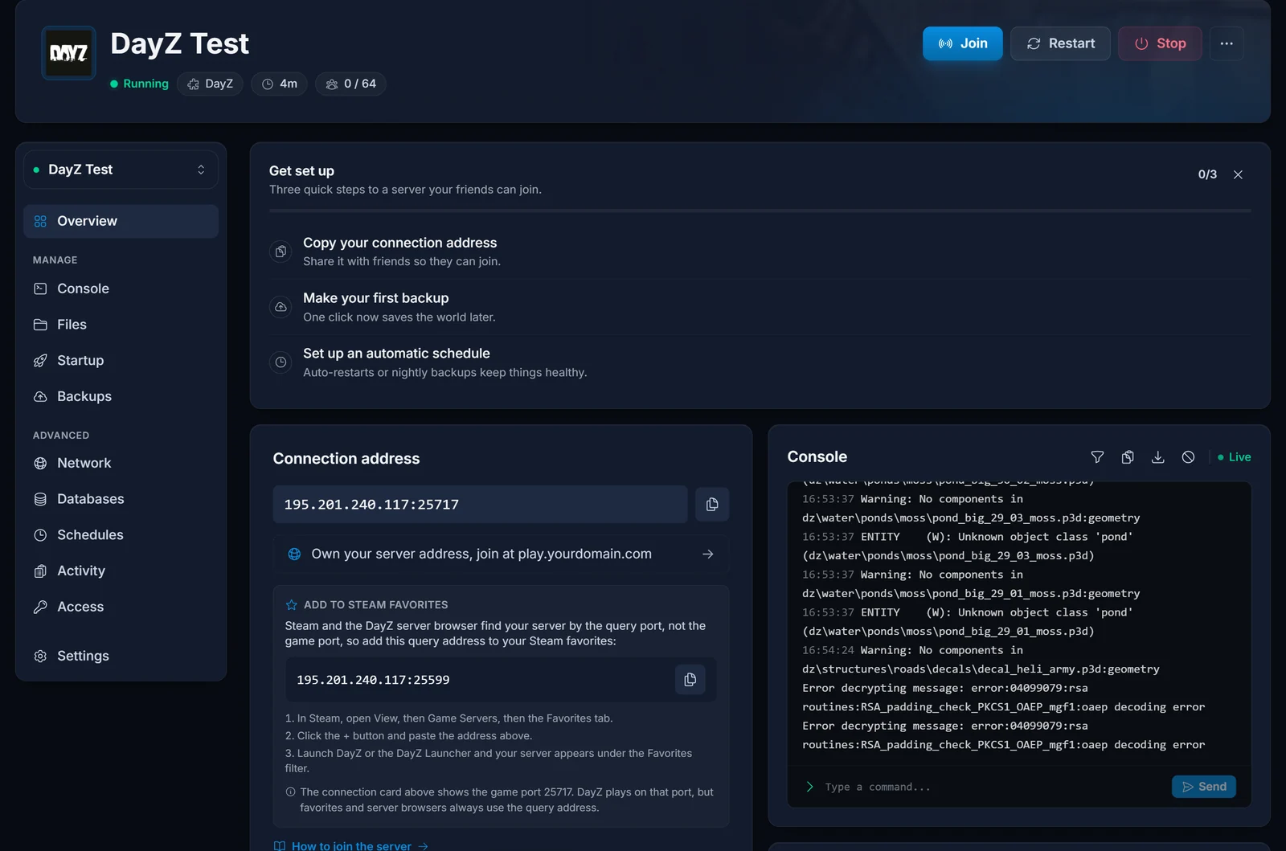
Task: Open the Network settings page
Action: tap(121, 463)
